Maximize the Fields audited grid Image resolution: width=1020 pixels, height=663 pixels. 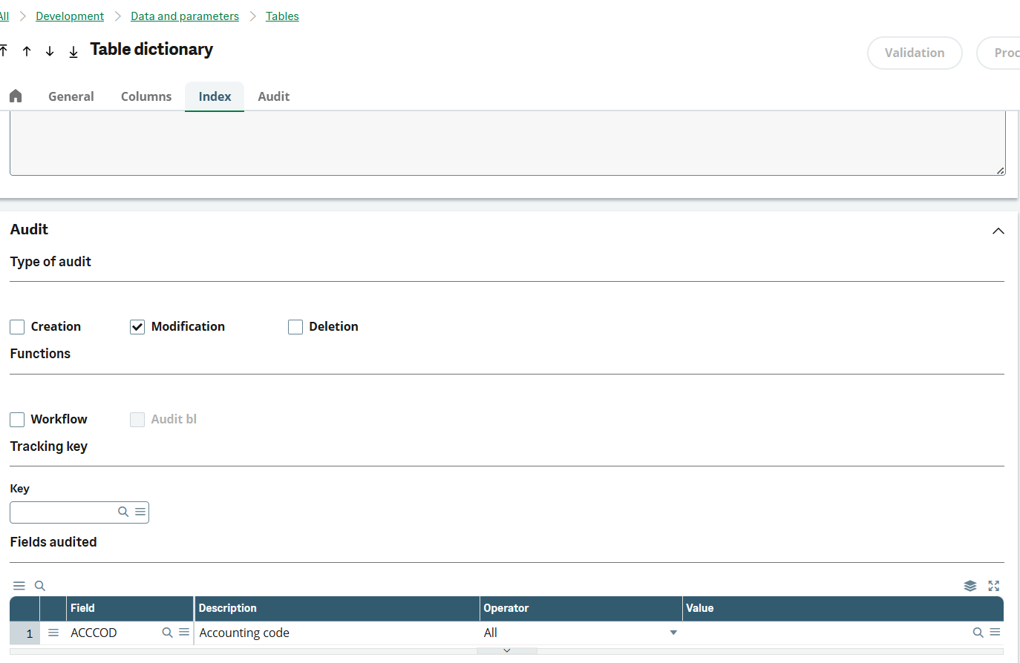994,586
